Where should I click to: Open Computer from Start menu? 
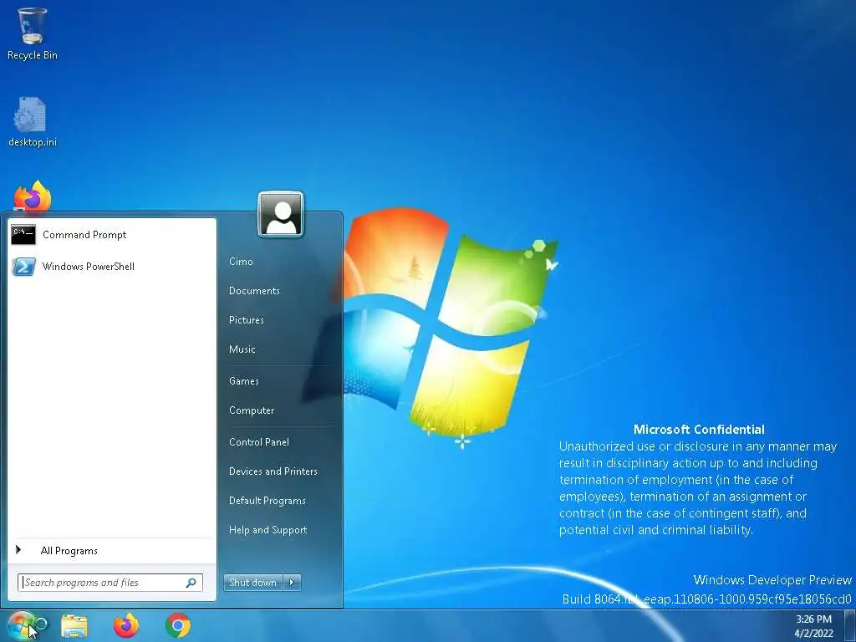tap(252, 410)
